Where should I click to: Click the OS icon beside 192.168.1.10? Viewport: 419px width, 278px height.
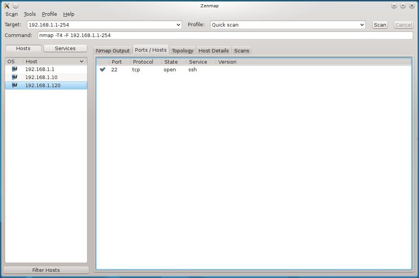[15, 77]
